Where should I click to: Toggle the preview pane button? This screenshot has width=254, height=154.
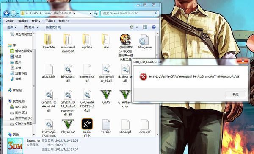[x=145, y=27]
